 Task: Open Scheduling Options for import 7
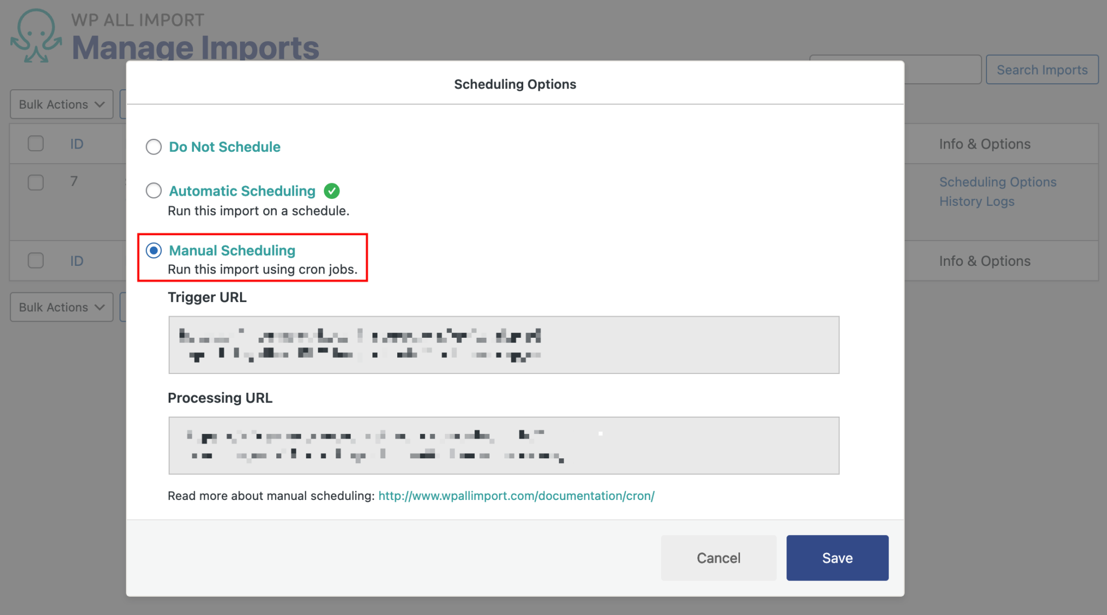coord(997,182)
